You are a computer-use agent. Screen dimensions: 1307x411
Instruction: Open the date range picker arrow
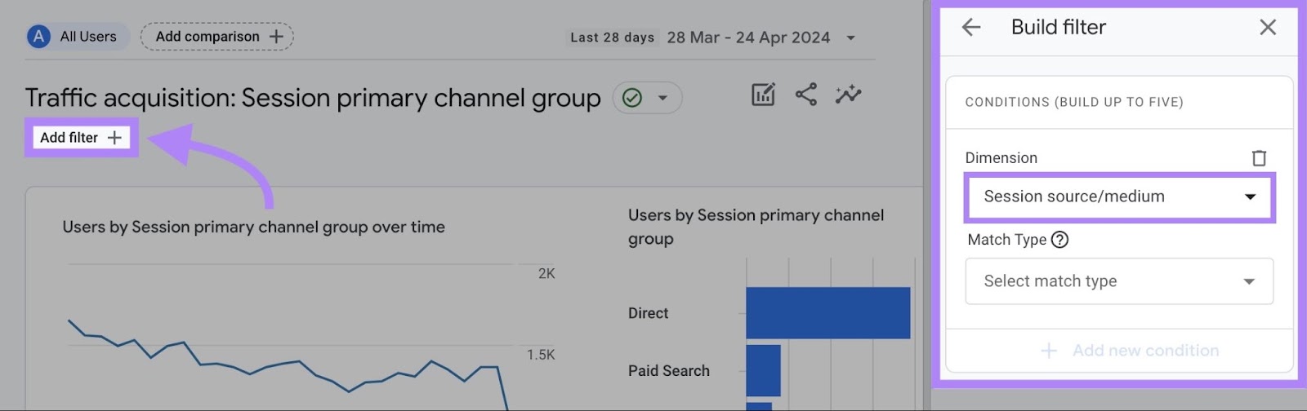coord(850,38)
